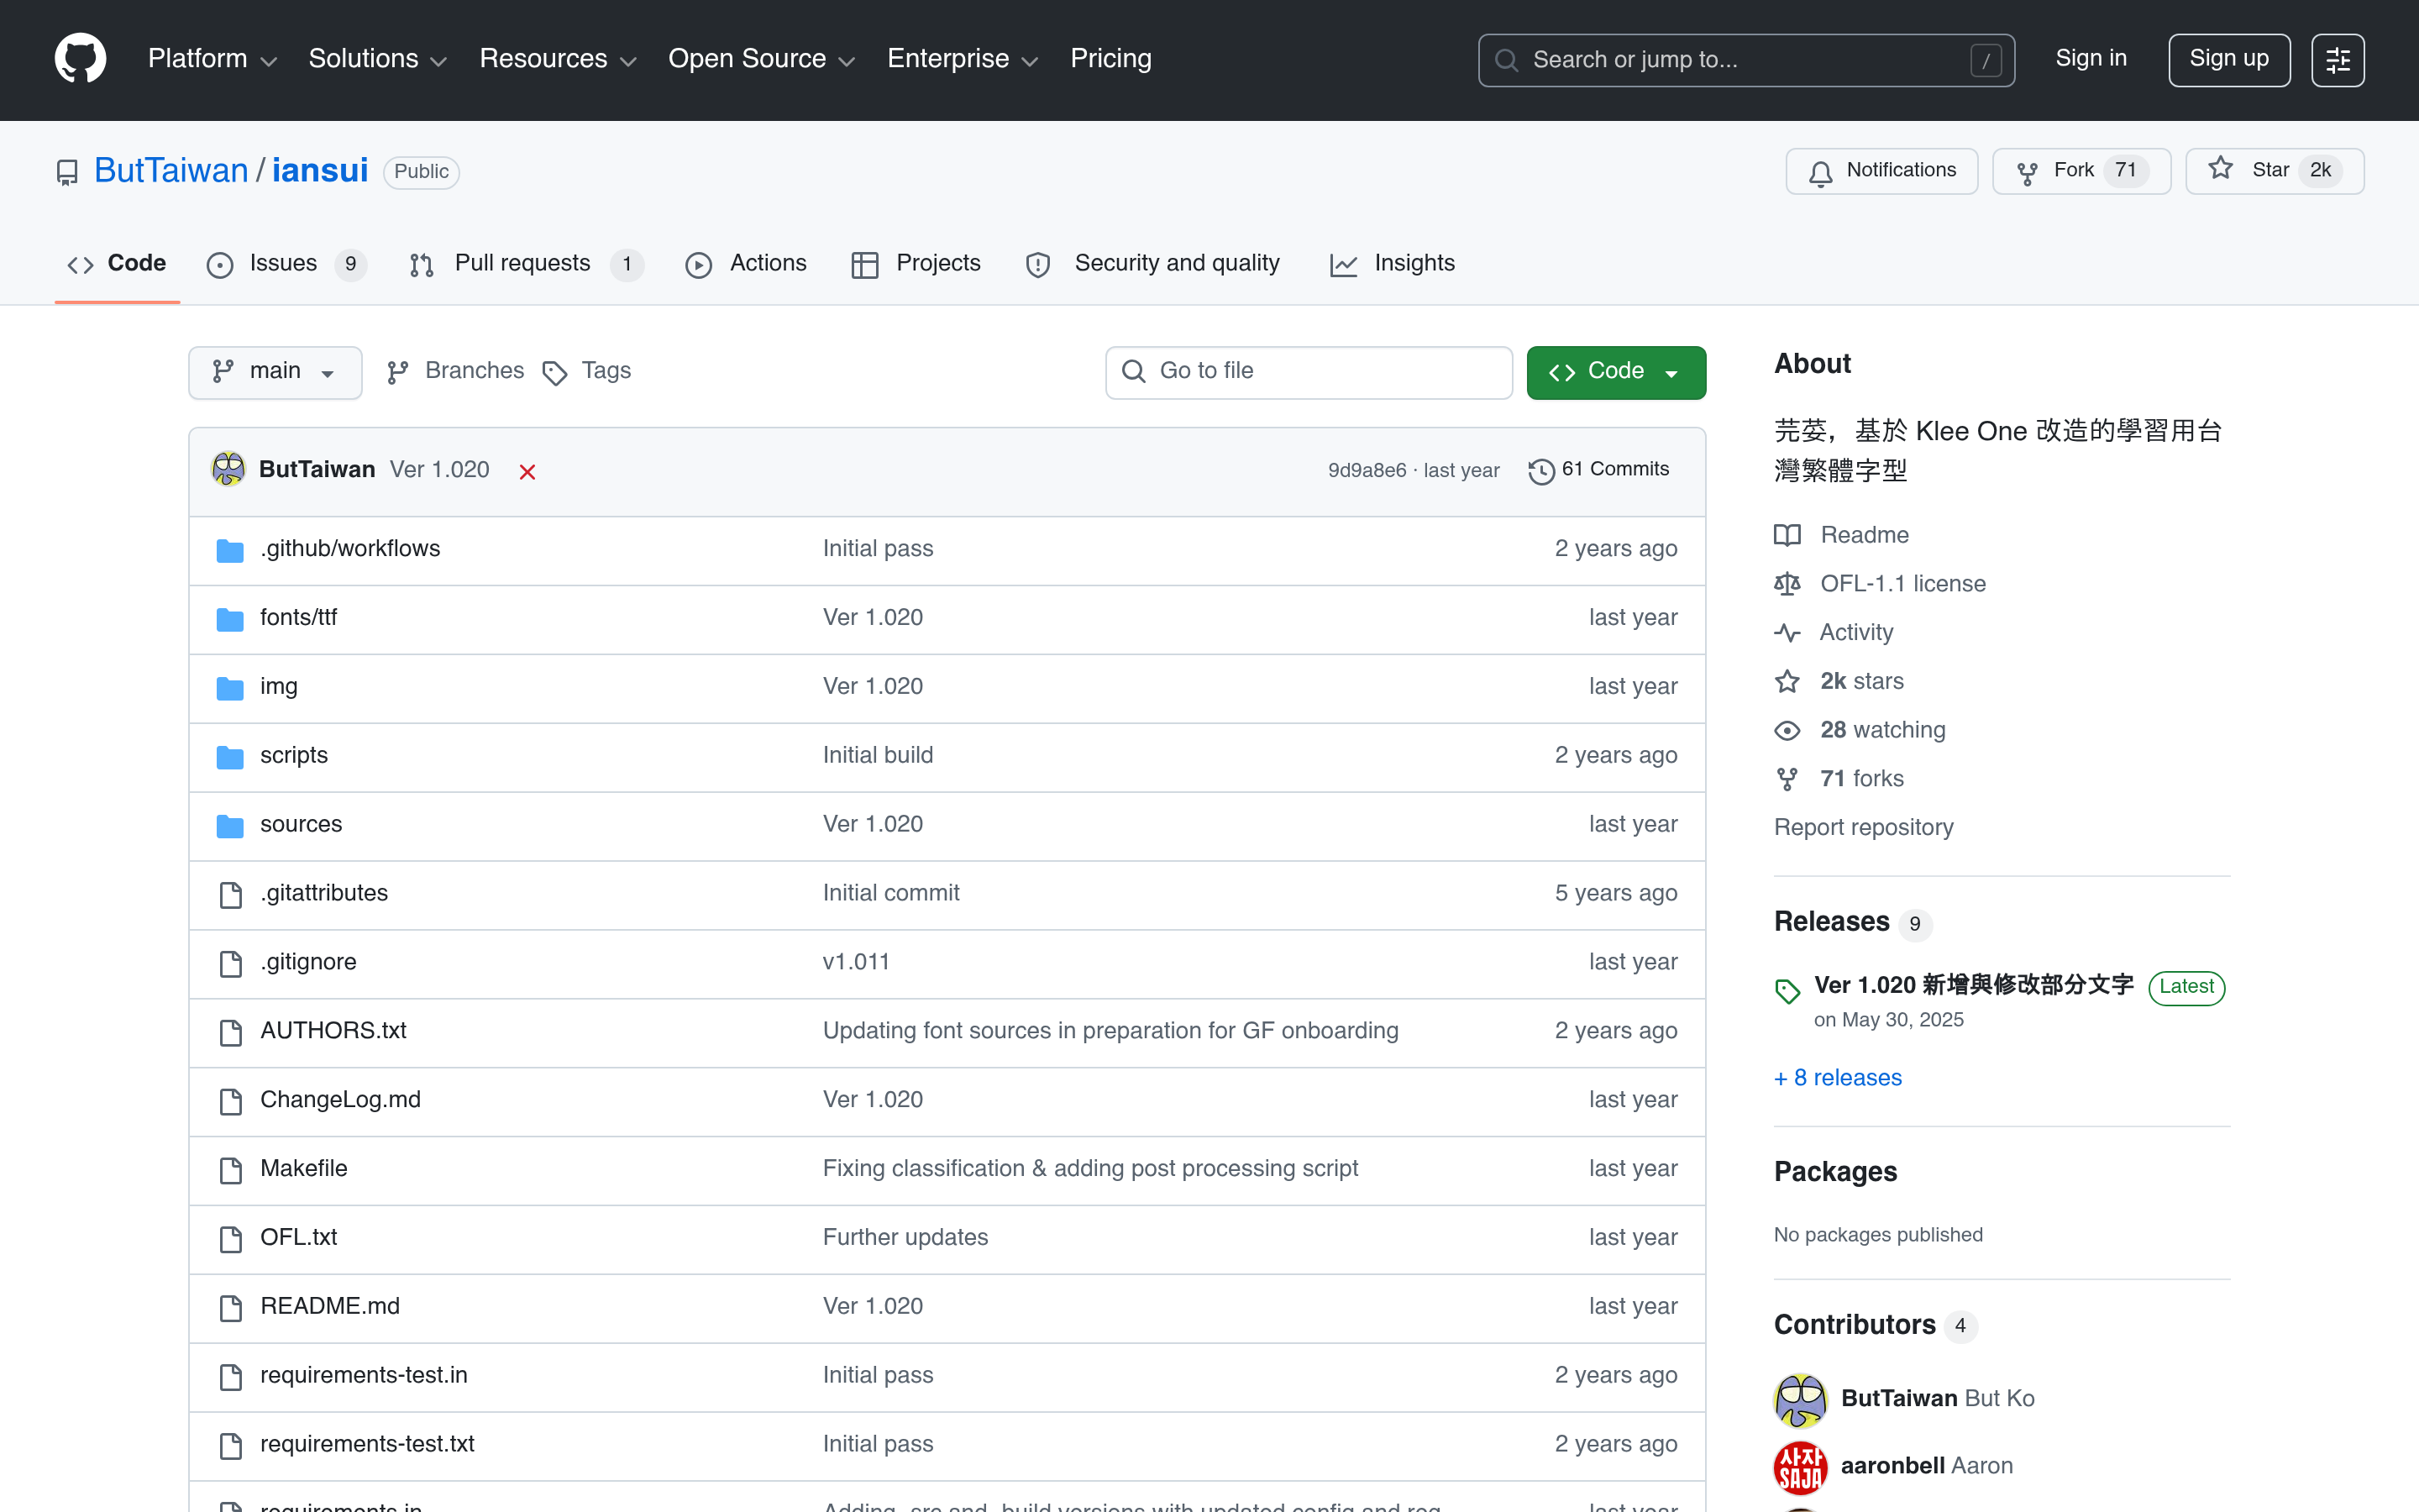Expand the Resources menu
The image size is (2419, 1512).
point(558,59)
